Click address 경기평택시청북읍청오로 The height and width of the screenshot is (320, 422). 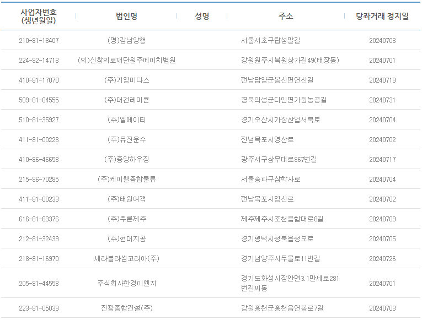tap(277, 239)
